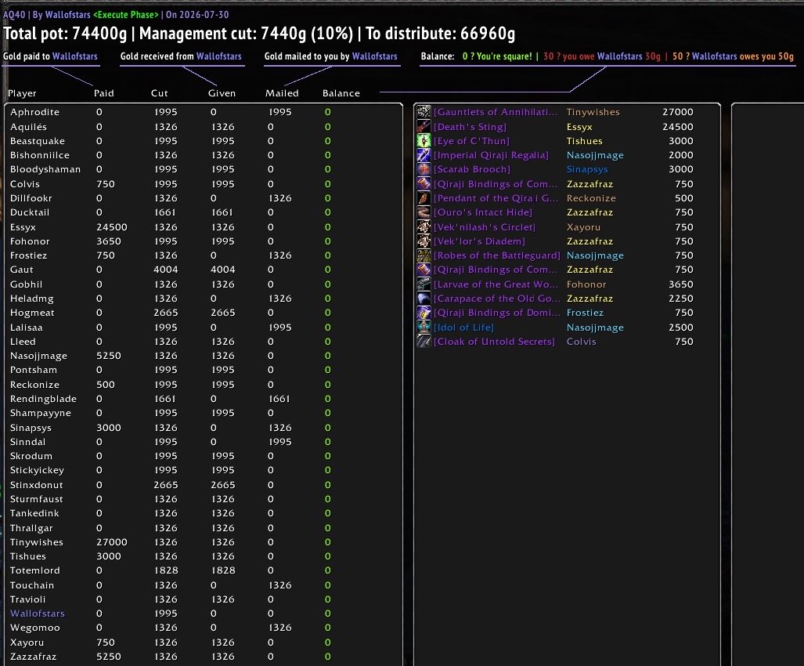Click the Vek'nilash's Circlet icon
The width and height of the screenshot is (804, 666).
[x=424, y=226]
